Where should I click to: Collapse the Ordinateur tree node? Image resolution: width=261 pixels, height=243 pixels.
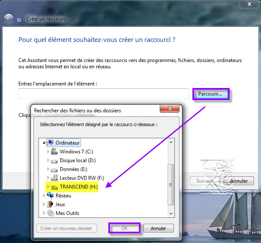pos(44,143)
